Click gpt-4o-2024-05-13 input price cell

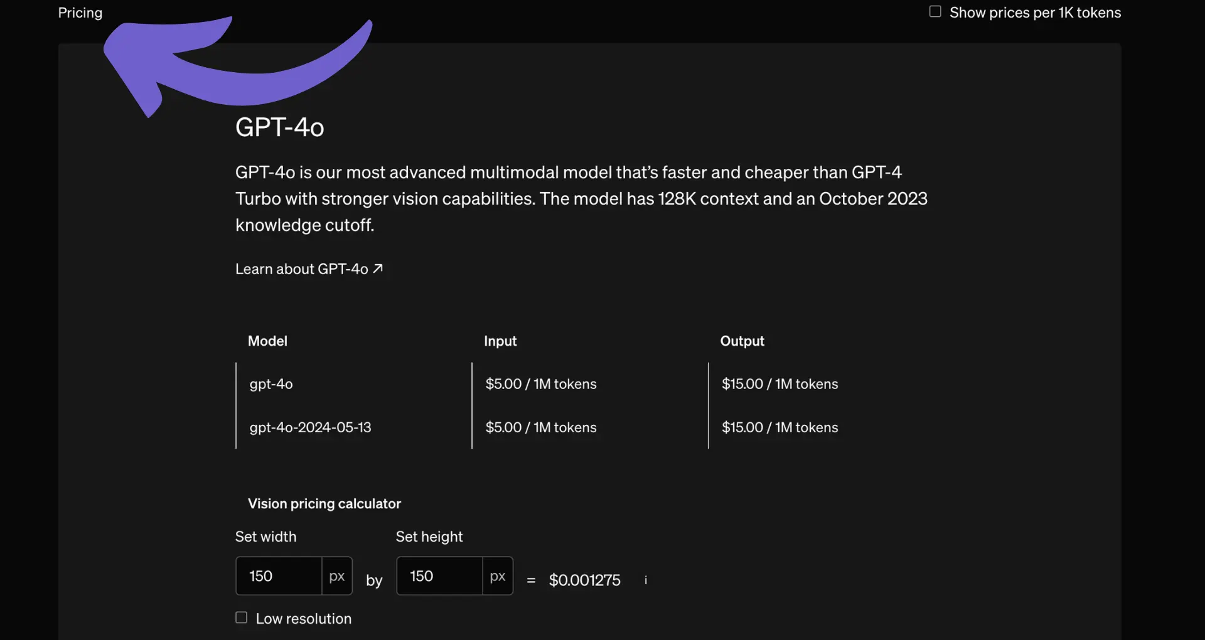coord(541,427)
